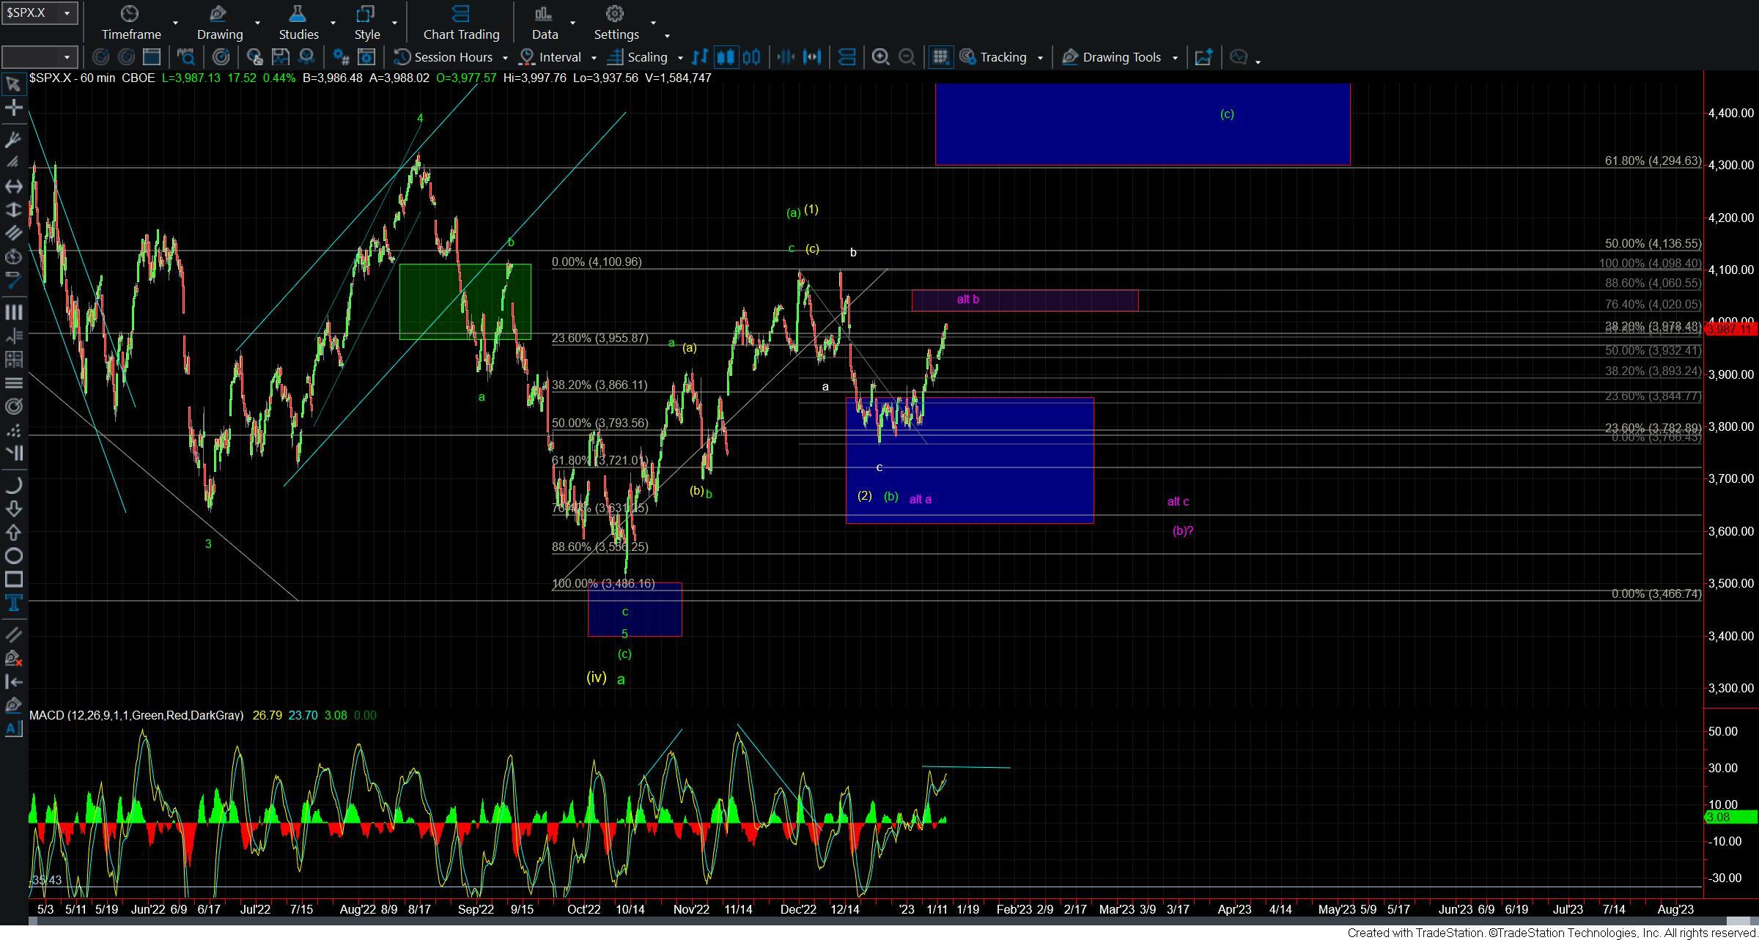Select the down arrow drawing tool

(x=13, y=508)
